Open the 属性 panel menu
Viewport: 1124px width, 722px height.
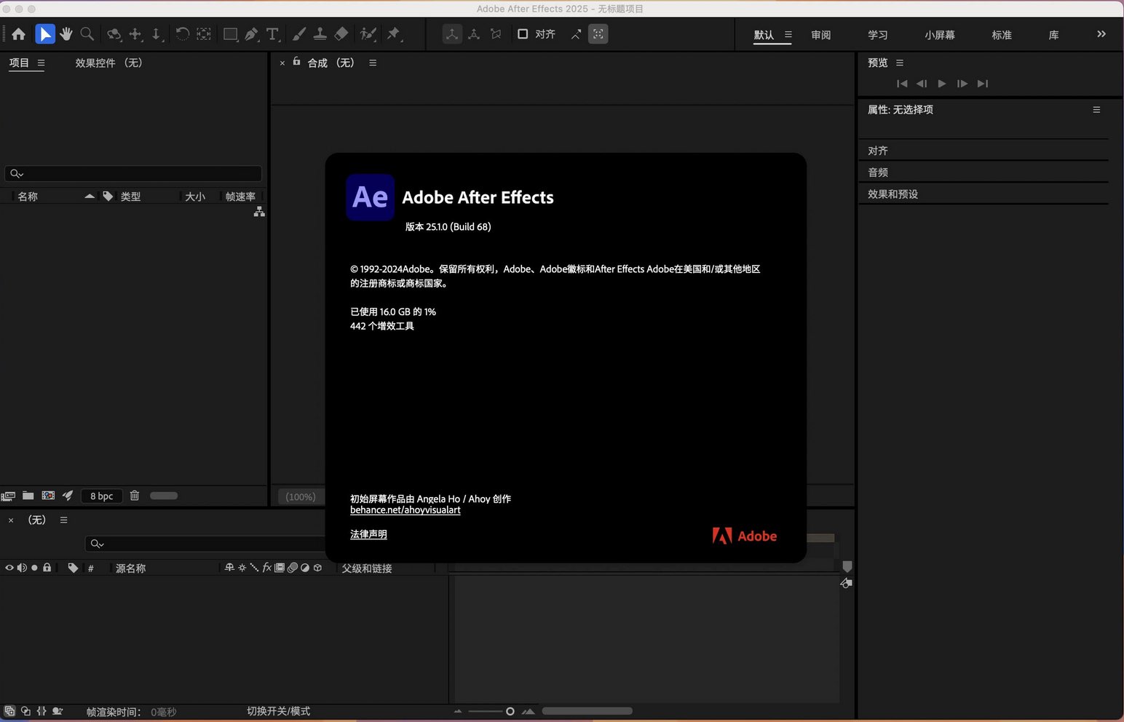(x=1096, y=110)
